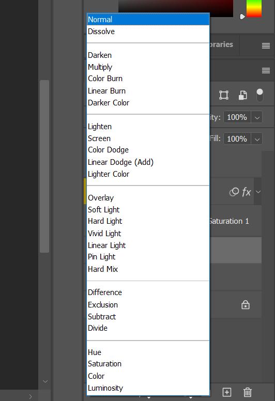This screenshot has width=275, height=401.
Task: Choose Lighten blend mode
Action: [148, 127]
